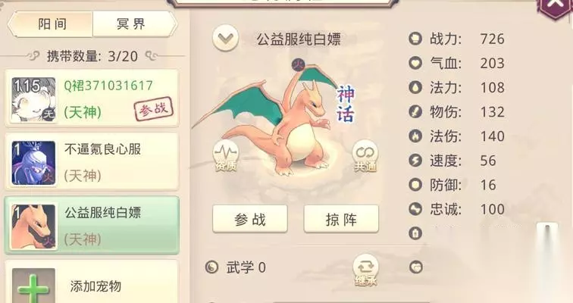This screenshot has width=573, height=303.
Task: Tap the 武学 yin-yang icon
Action: pos(211,267)
